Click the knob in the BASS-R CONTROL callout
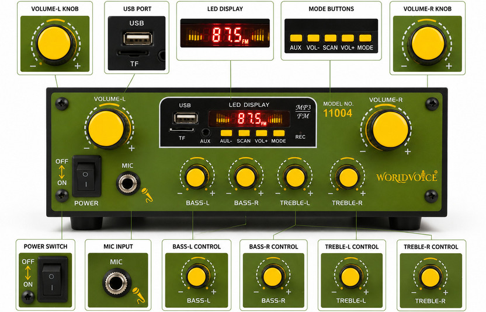The width and height of the screenshot is (486, 312). click(x=273, y=276)
